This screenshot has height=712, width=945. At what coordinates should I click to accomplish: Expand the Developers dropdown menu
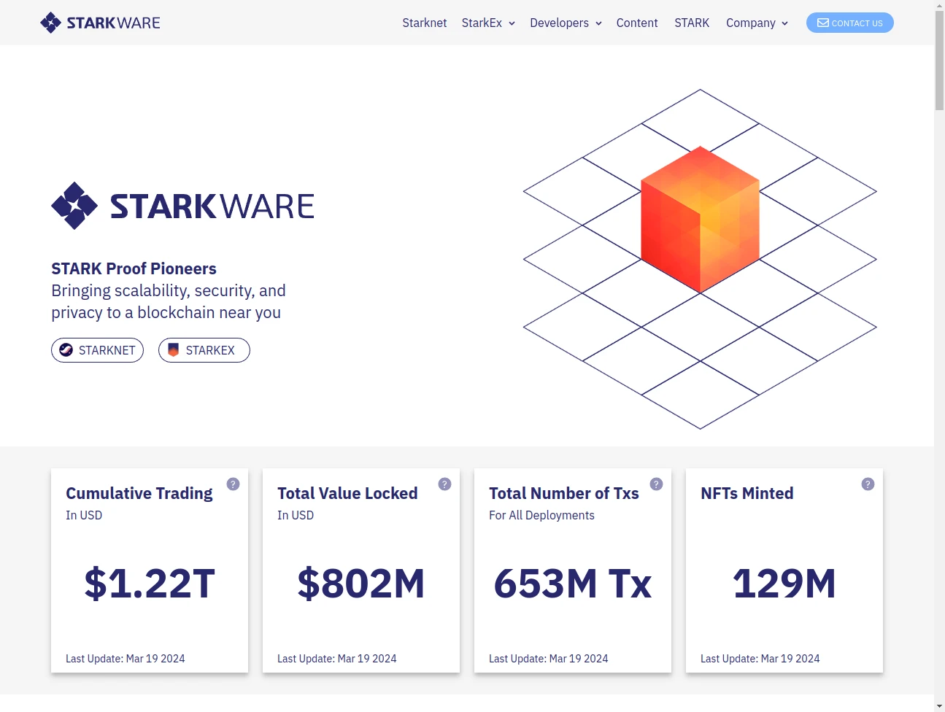point(566,23)
